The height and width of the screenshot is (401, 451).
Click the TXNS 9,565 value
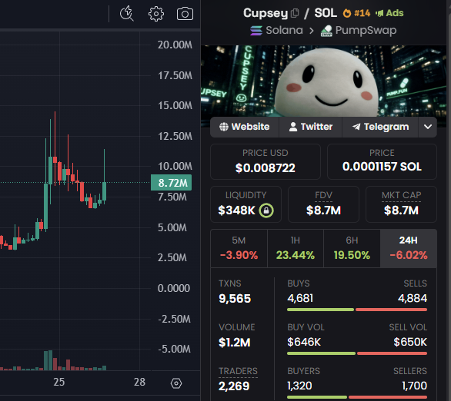(235, 299)
